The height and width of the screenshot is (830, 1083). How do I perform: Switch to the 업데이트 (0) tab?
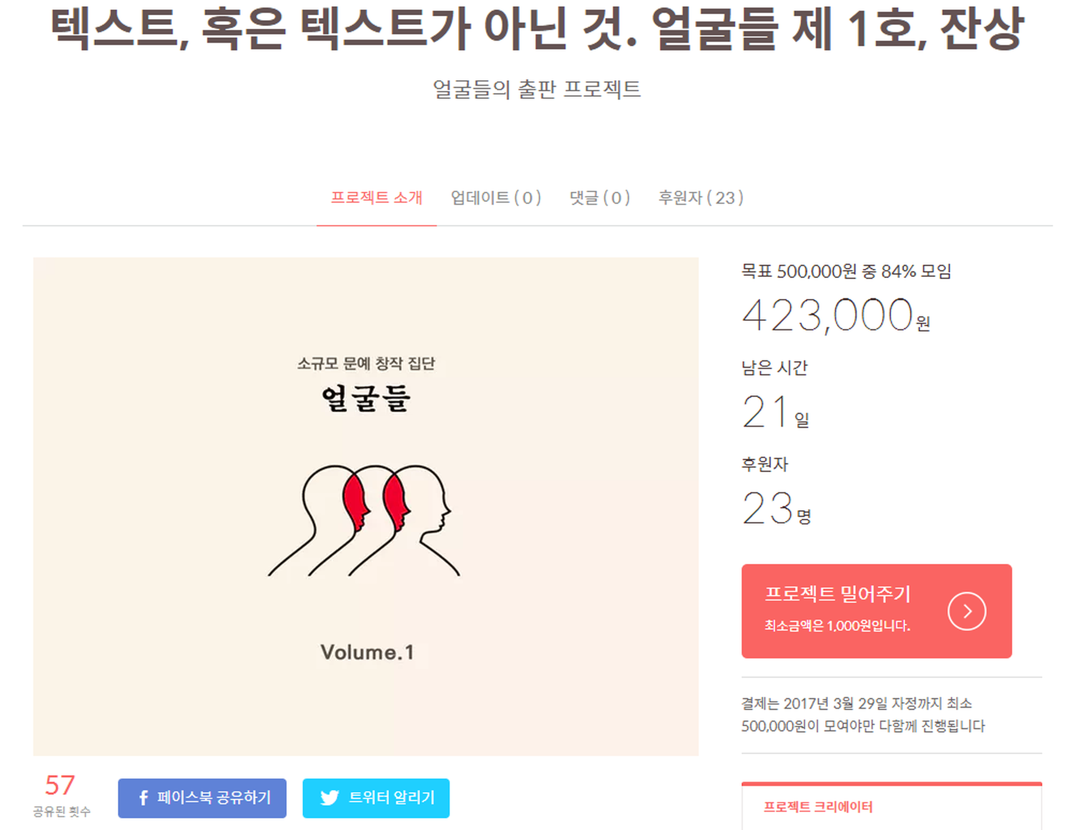pyautogui.click(x=496, y=198)
